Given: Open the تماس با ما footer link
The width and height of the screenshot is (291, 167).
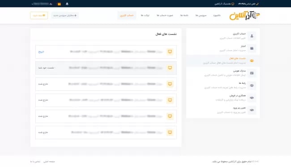Looking at the screenshot, I should (35, 162).
